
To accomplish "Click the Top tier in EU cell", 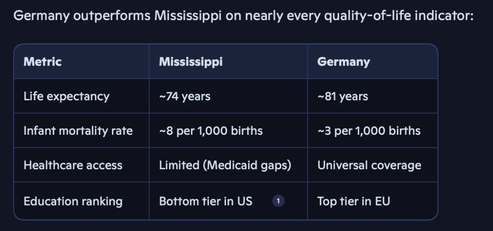I will [353, 201].
